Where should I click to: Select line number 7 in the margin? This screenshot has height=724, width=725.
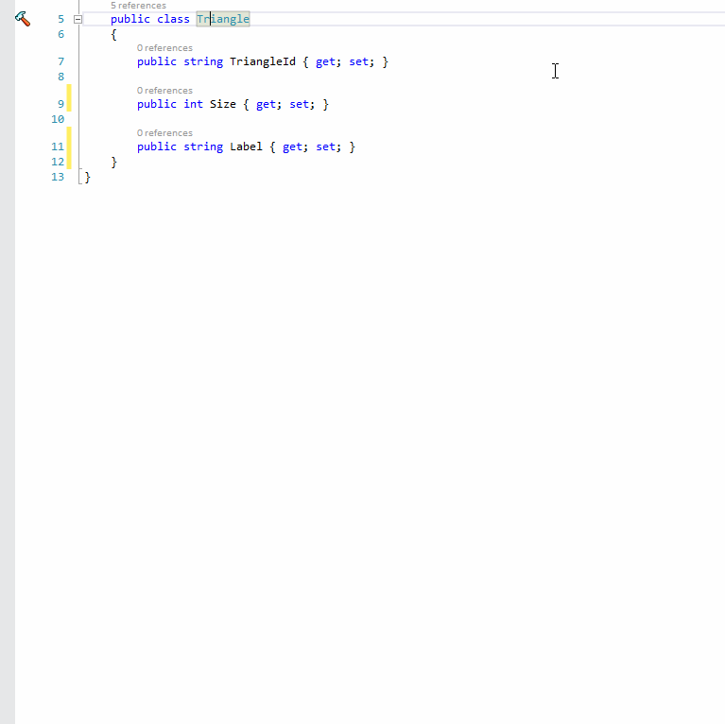click(61, 62)
